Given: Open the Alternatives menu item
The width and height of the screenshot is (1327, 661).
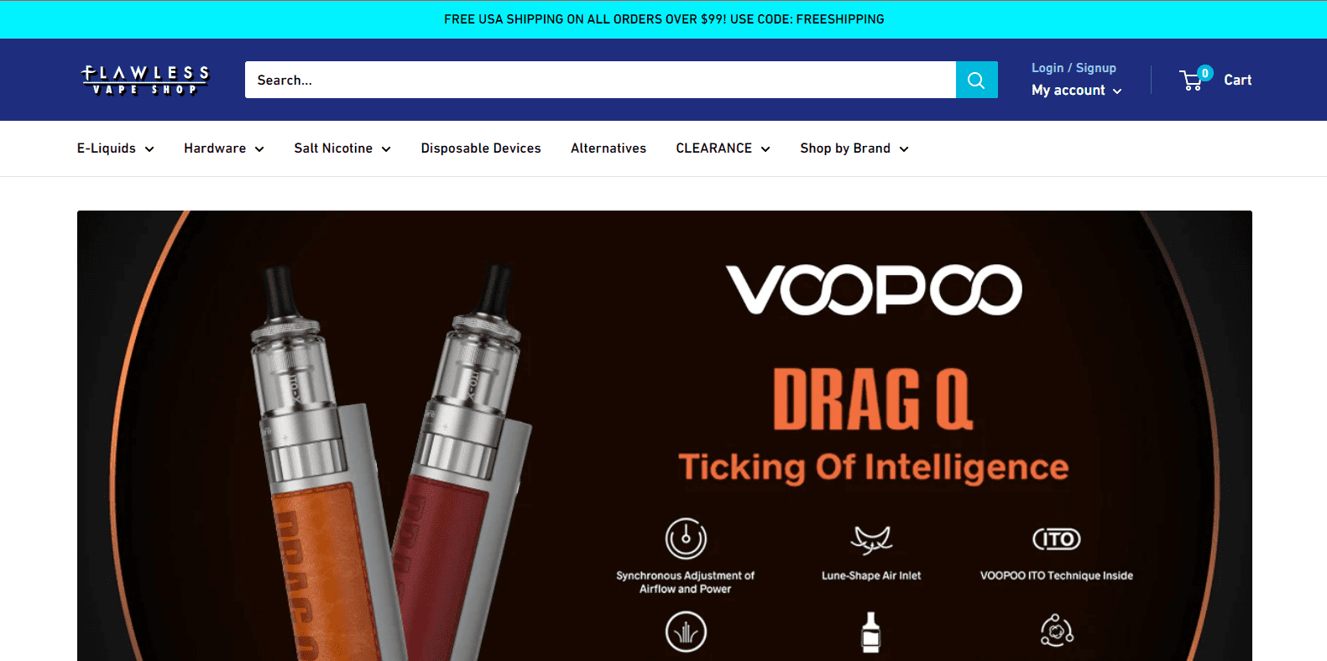Looking at the screenshot, I should pos(609,148).
